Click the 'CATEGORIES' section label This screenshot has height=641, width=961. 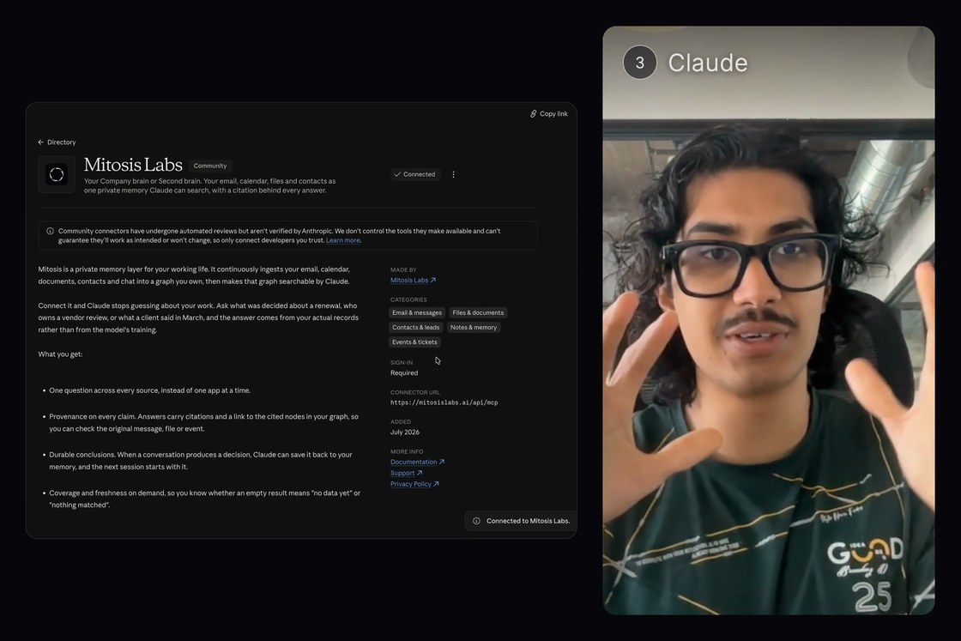click(408, 299)
